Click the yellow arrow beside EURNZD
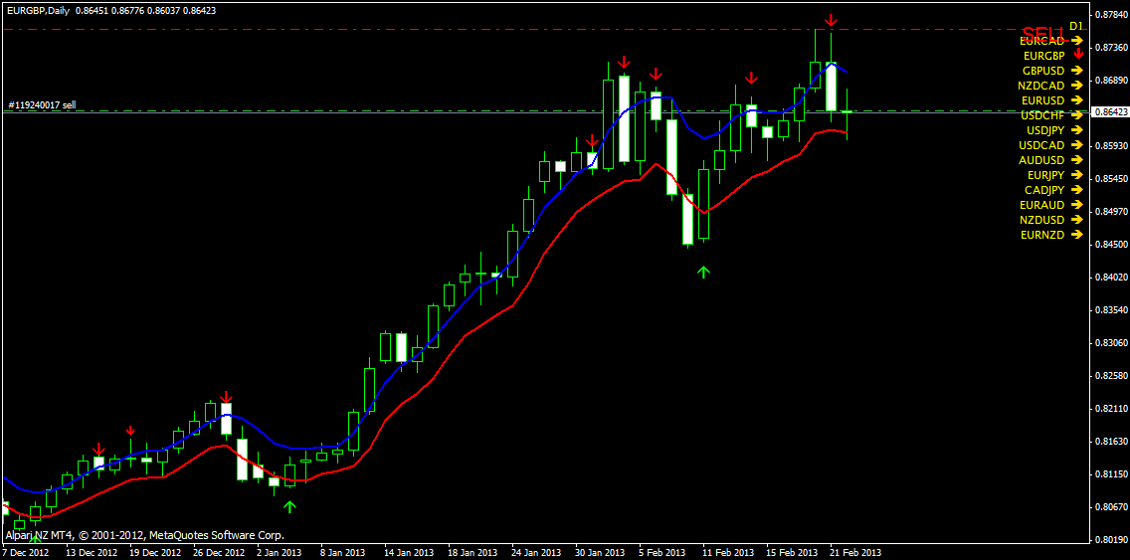The image size is (1130, 560). pyautogui.click(x=1076, y=235)
